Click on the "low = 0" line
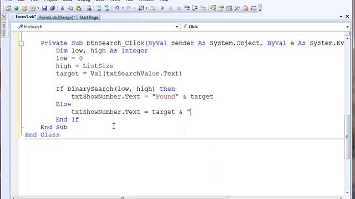Image resolution: width=355 pixels, height=199 pixels. (x=69, y=59)
